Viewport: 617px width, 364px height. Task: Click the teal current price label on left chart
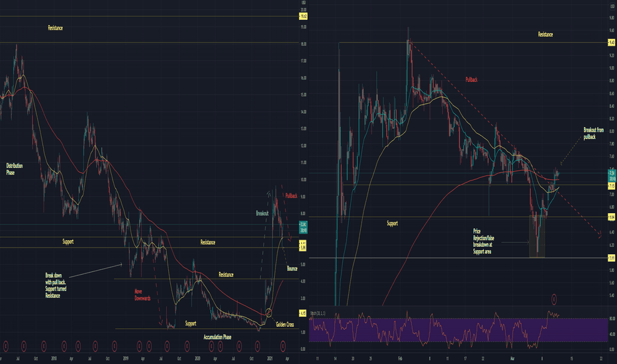(303, 227)
